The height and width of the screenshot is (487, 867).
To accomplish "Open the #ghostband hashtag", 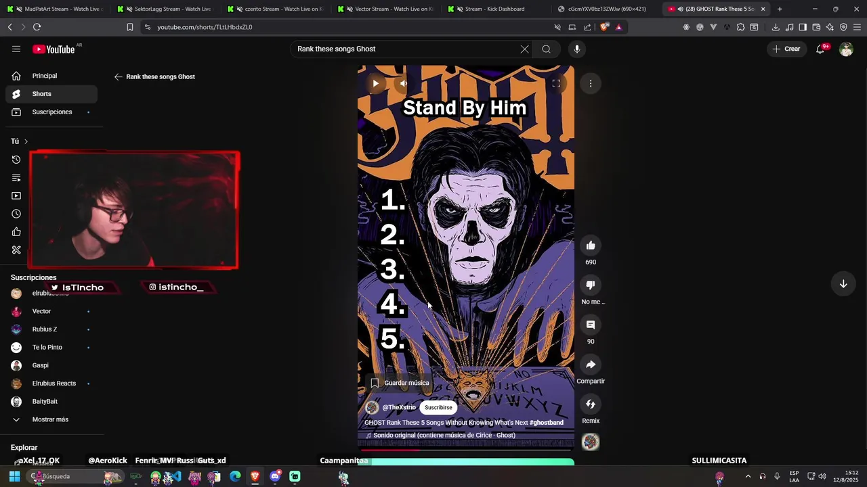I will click(x=547, y=423).
